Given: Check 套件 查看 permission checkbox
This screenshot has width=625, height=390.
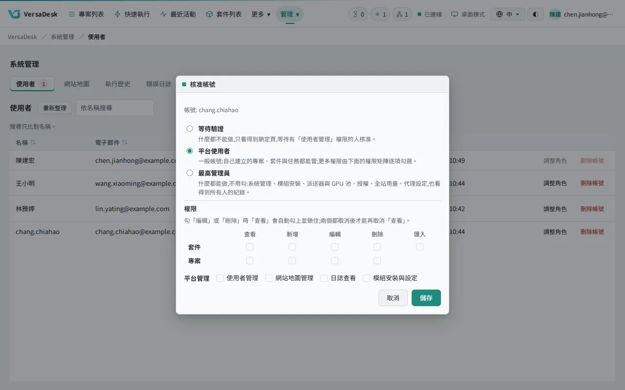Looking at the screenshot, I should [x=250, y=247].
